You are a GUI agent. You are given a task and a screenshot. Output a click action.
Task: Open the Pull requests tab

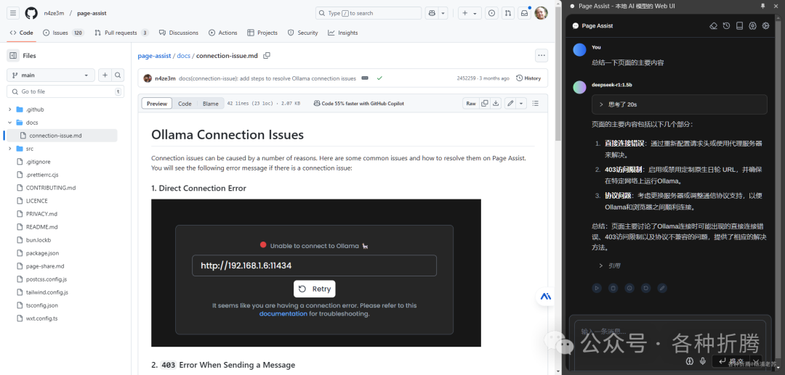pyautogui.click(x=121, y=33)
